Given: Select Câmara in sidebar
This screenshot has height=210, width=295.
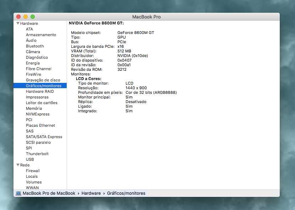Looking at the screenshot, I should pos(33,52).
